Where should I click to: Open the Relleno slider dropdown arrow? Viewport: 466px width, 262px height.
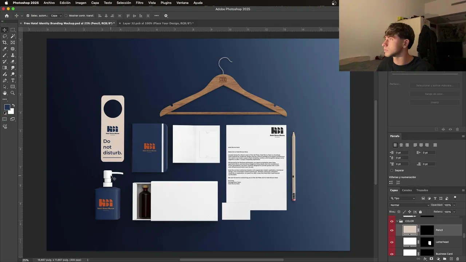pyautogui.click(x=454, y=212)
